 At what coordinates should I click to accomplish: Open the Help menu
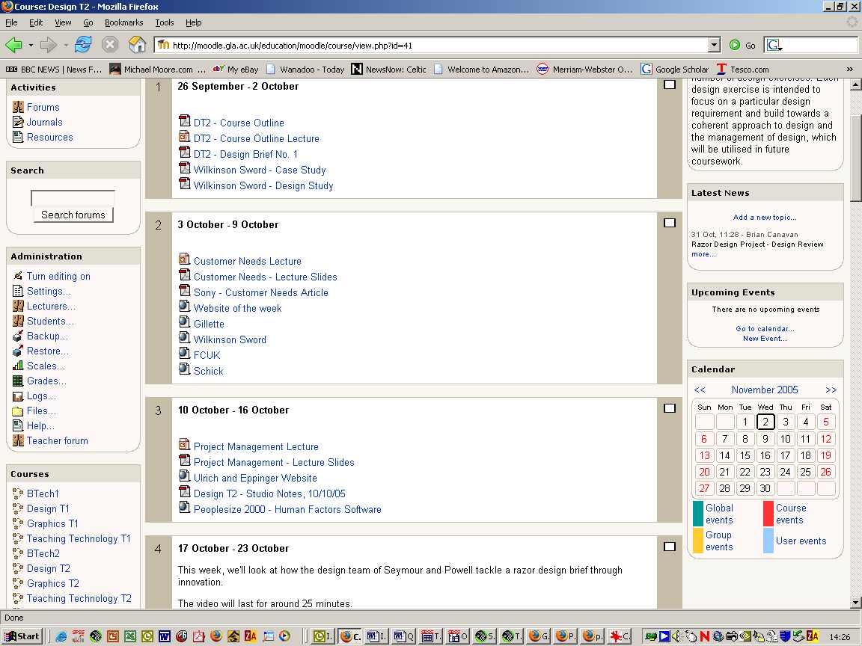(194, 22)
